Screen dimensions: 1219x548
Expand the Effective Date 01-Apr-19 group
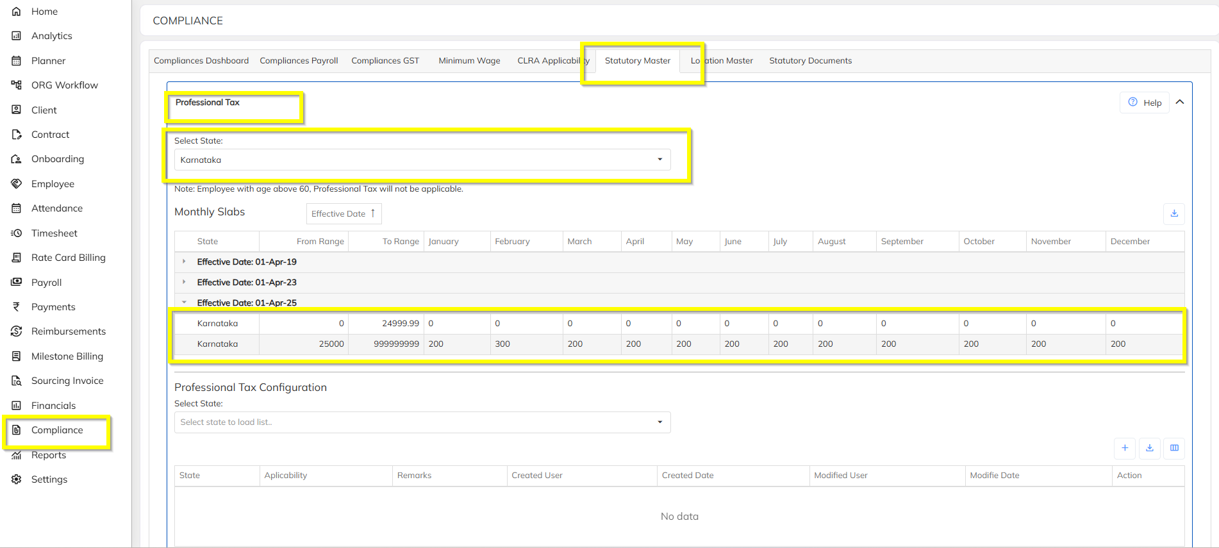(x=184, y=262)
